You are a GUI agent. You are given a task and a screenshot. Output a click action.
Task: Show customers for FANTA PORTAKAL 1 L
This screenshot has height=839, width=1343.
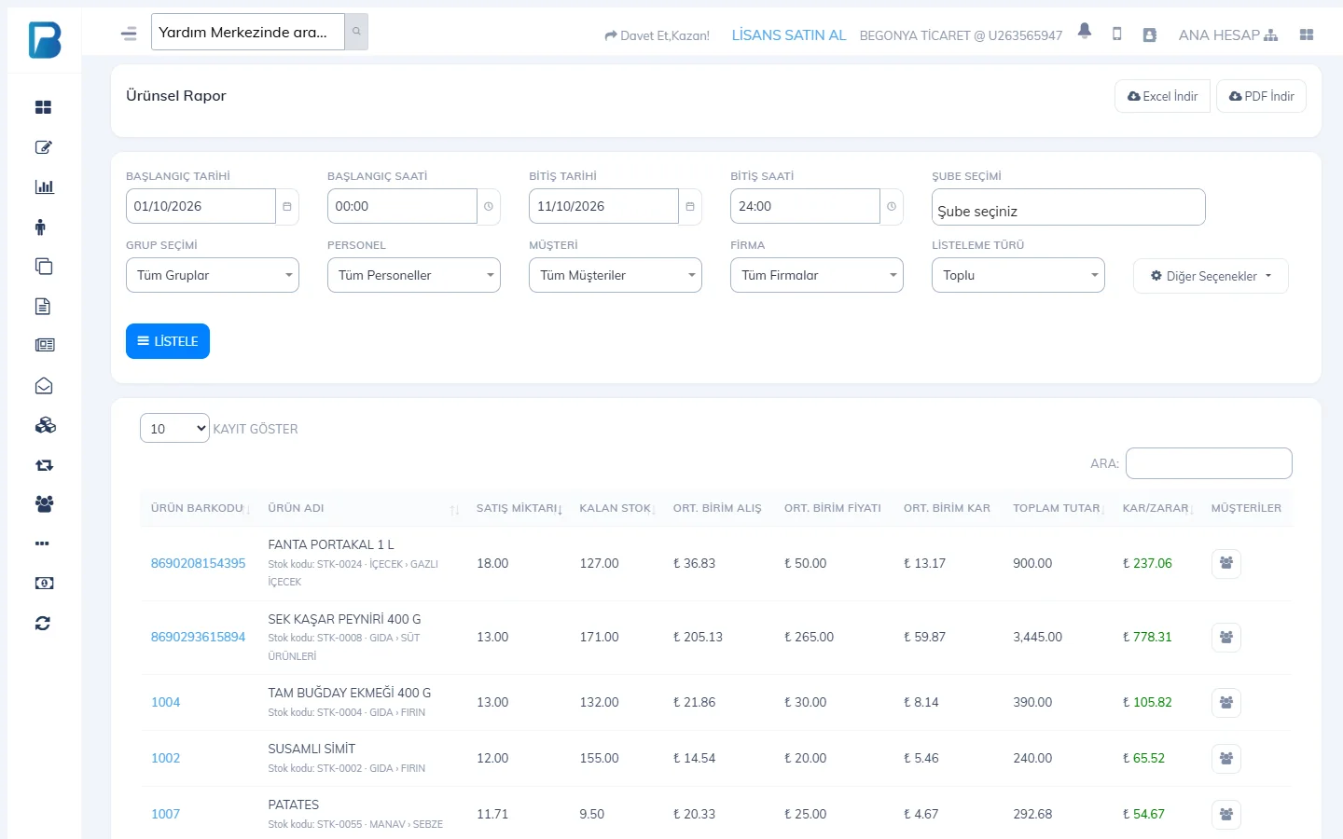pos(1225,563)
